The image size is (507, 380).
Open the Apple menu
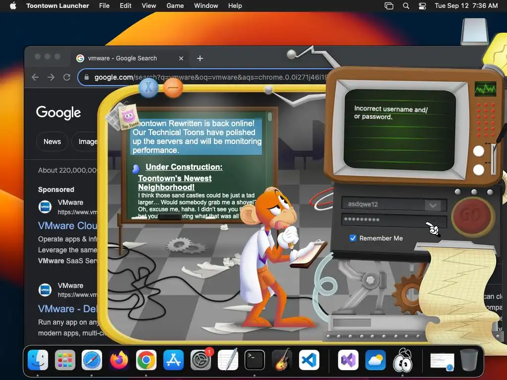13,5
